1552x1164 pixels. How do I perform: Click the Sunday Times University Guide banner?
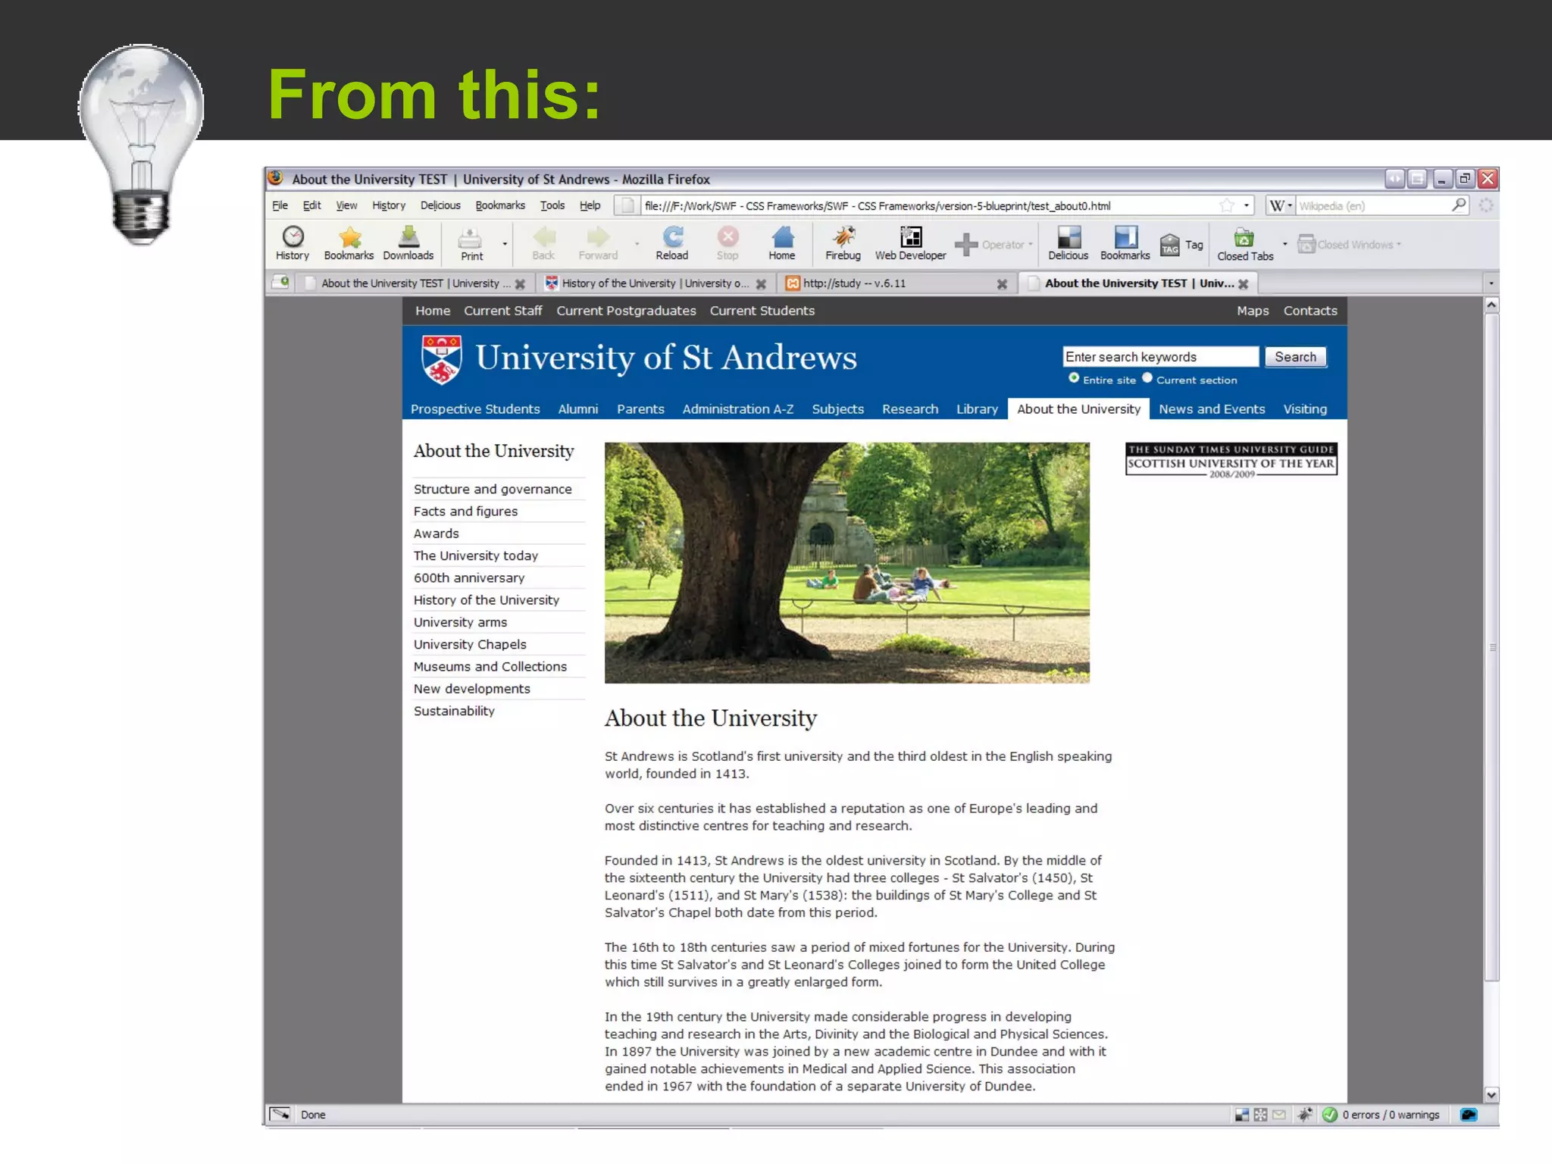point(1231,460)
